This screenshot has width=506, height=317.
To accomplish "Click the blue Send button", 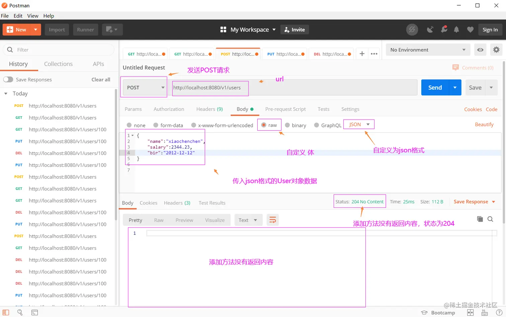I will point(435,88).
